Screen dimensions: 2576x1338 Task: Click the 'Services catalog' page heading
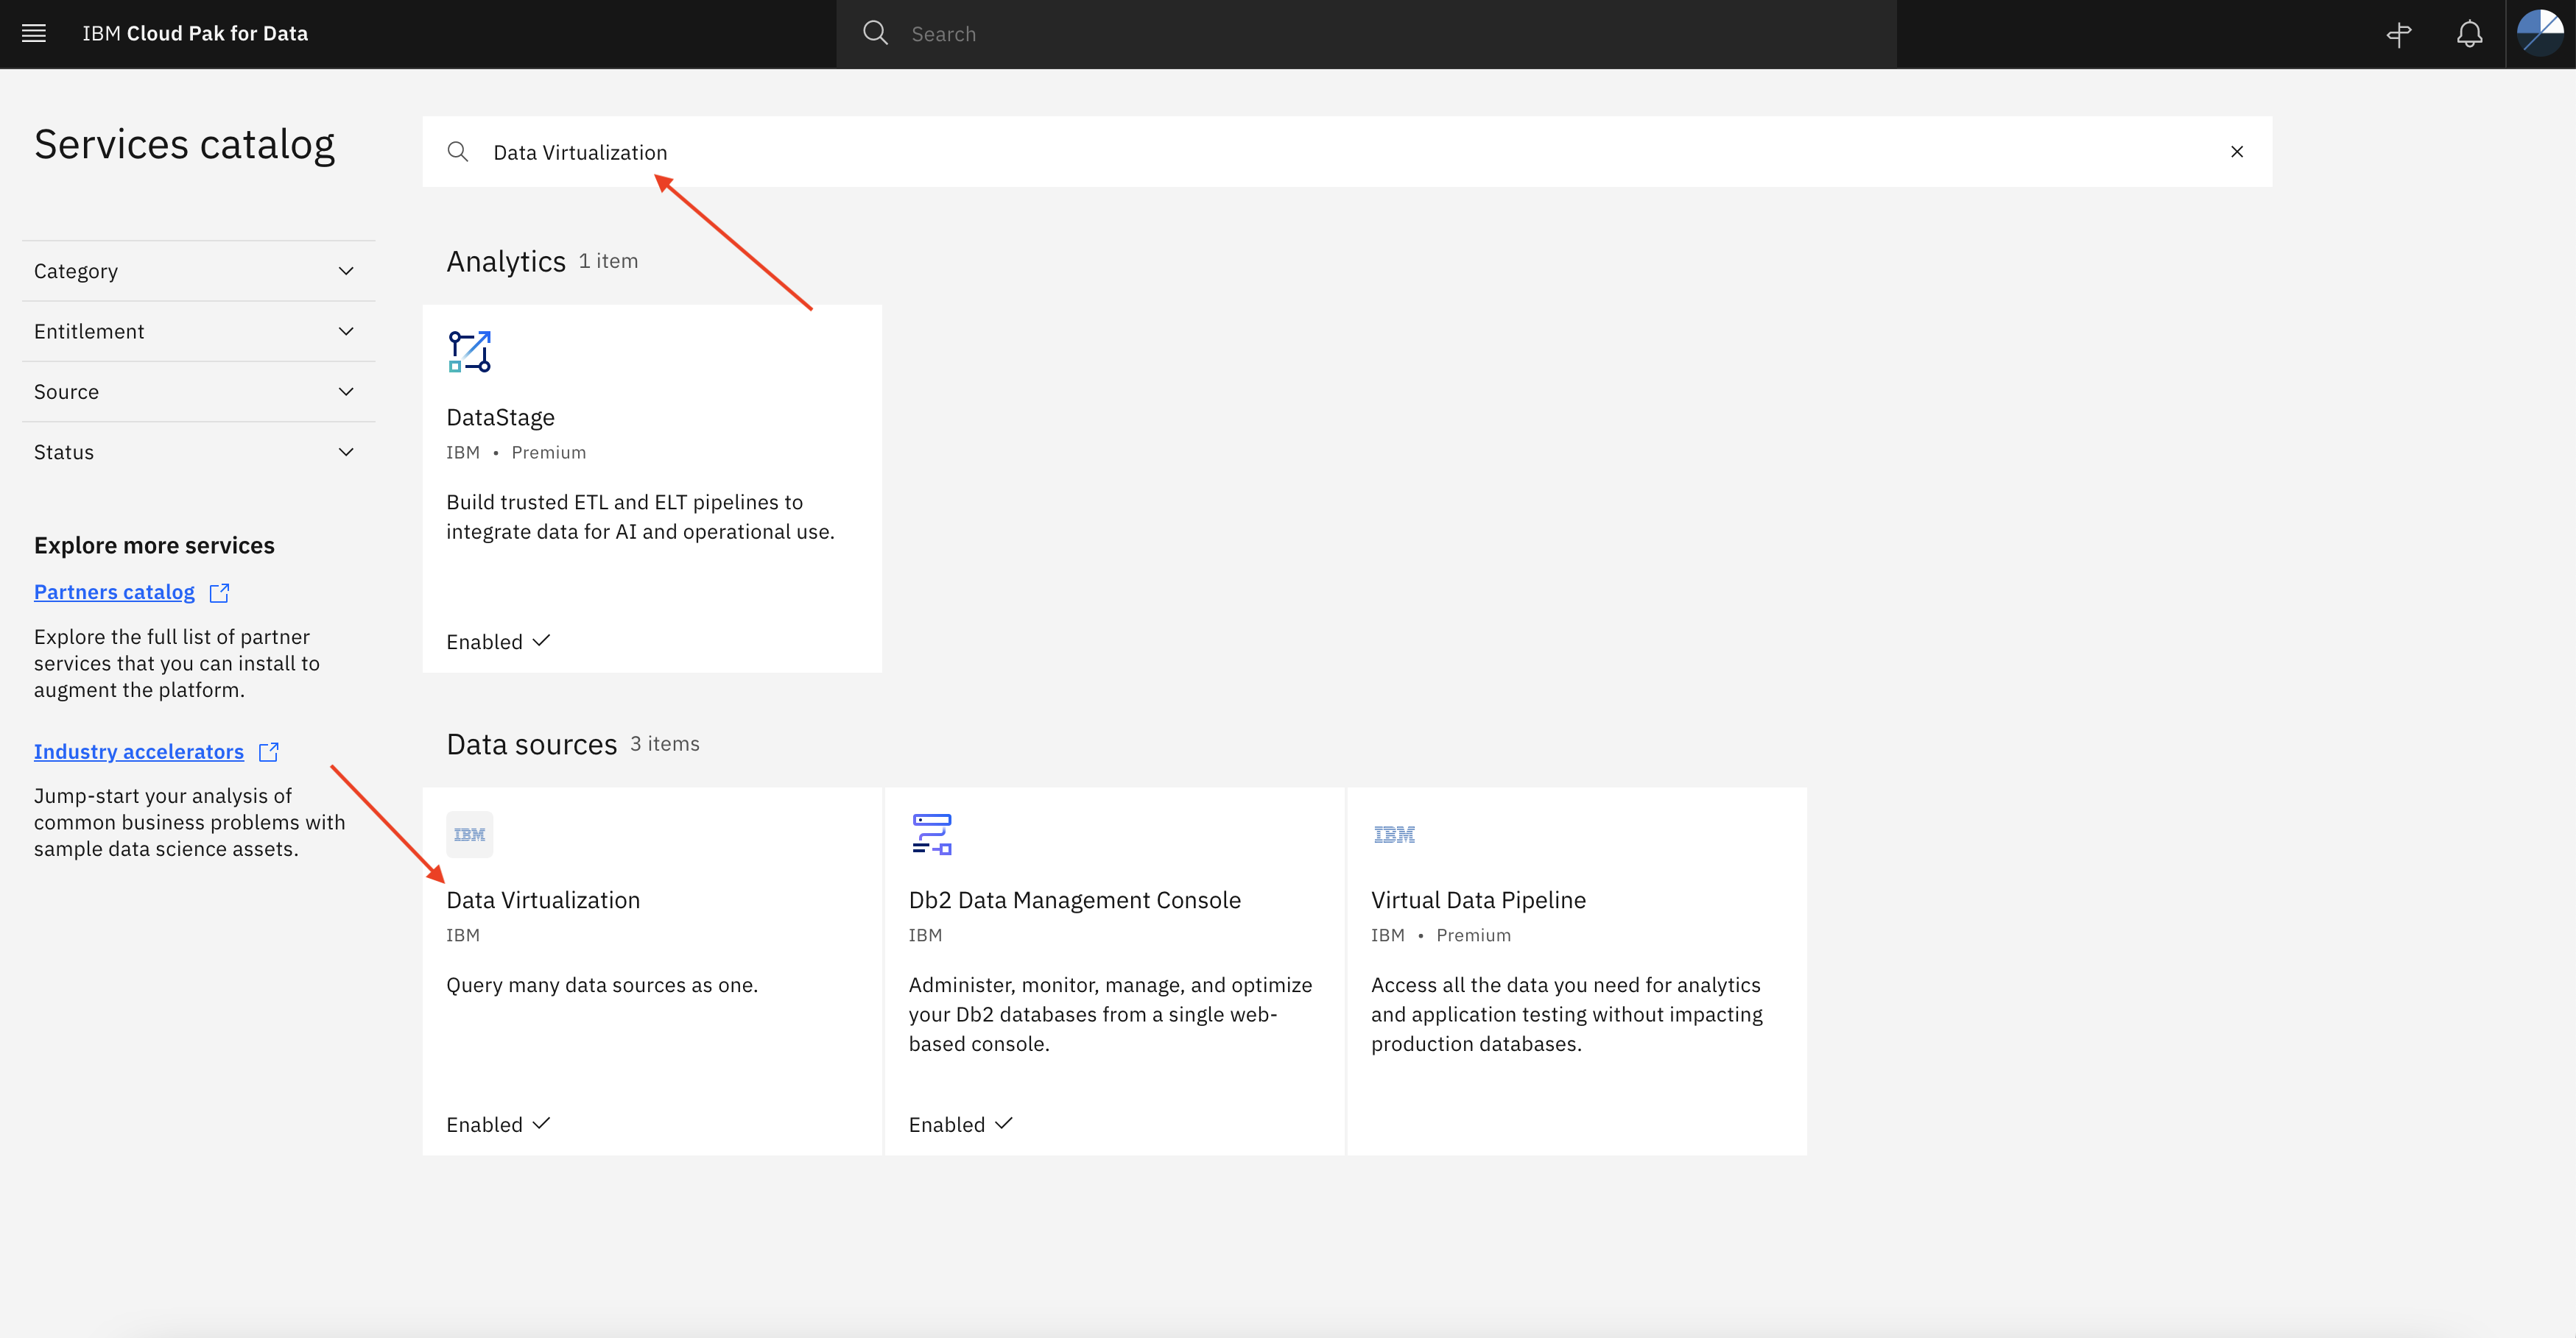185,145
